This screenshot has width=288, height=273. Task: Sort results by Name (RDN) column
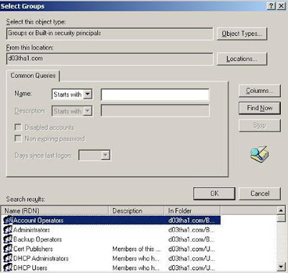pos(55,211)
